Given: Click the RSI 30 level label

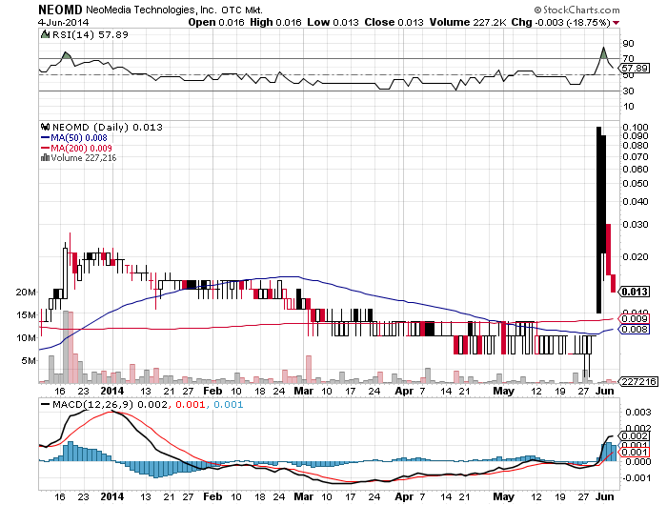Looking at the screenshot, I should [x=628, y=91].
